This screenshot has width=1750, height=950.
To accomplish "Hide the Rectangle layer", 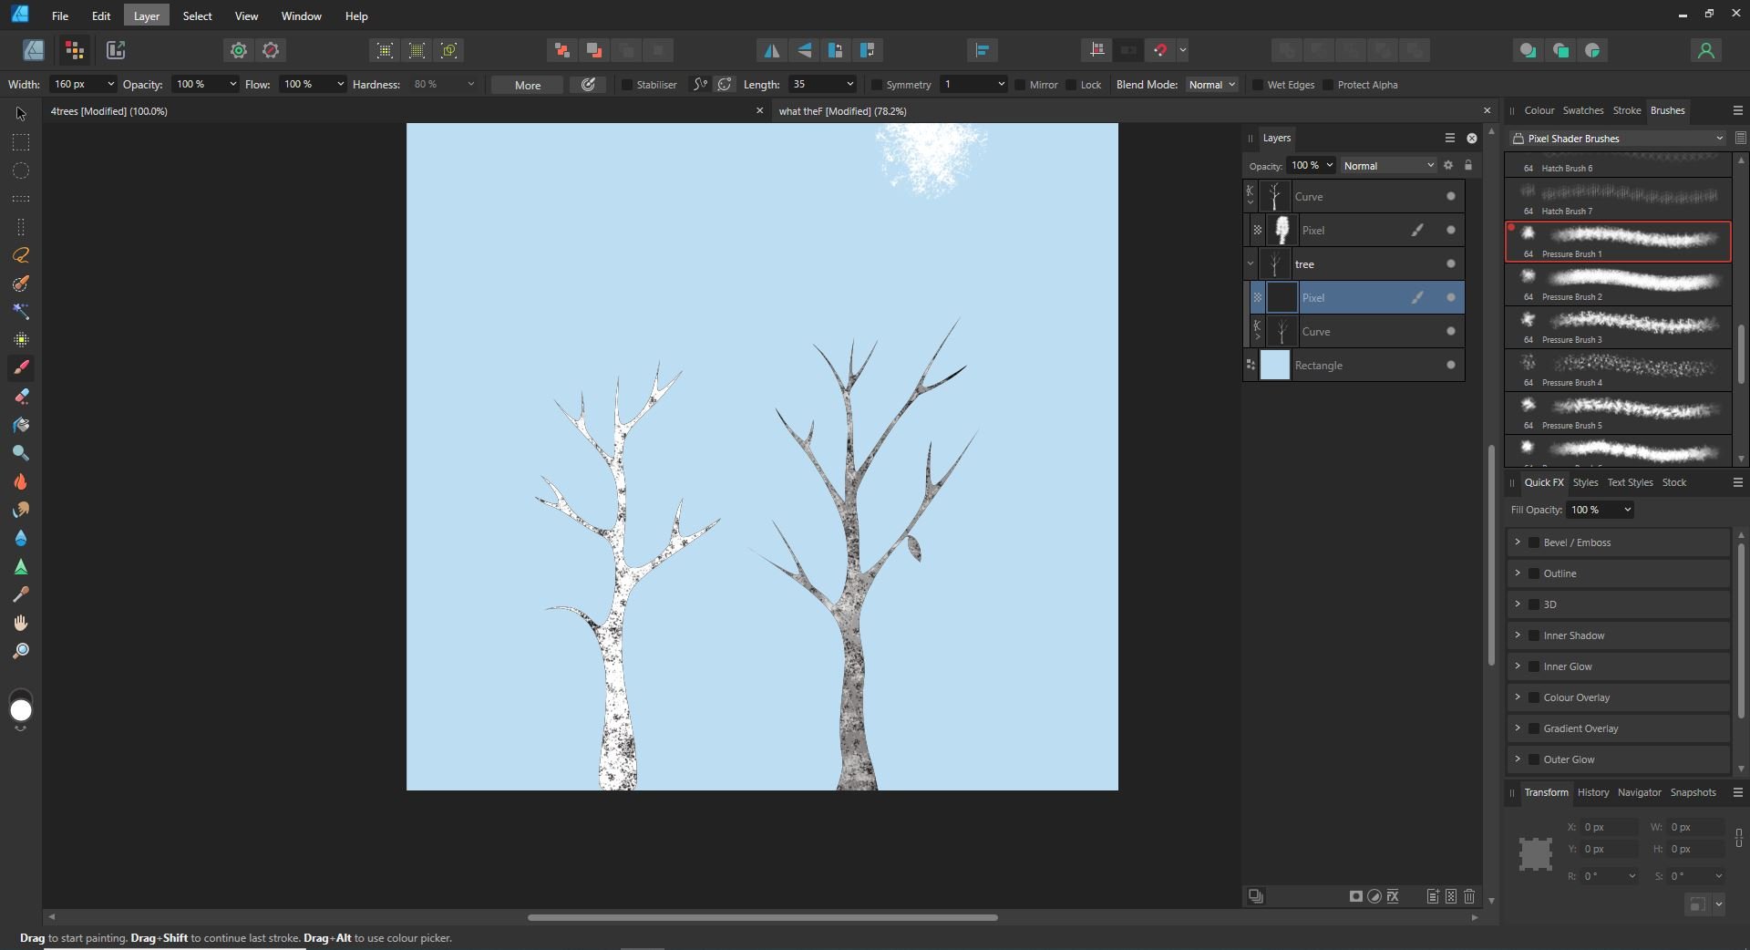I will click(1451, 366).
